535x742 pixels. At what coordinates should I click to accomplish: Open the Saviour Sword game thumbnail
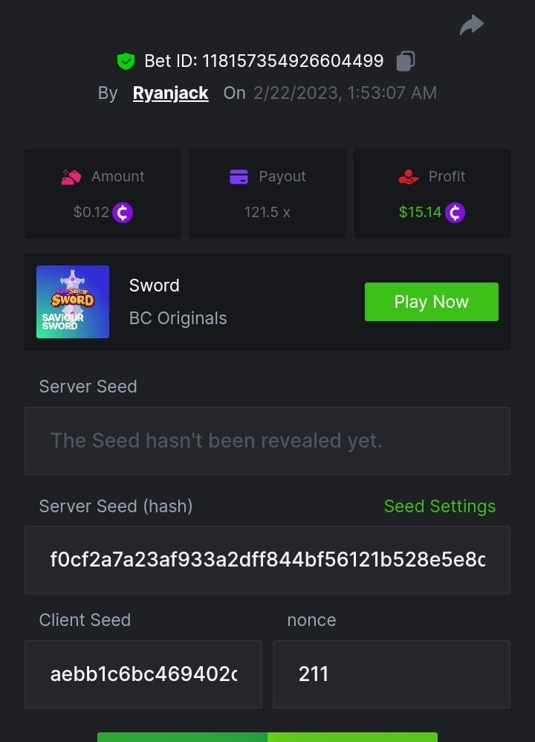click(73, 302)
